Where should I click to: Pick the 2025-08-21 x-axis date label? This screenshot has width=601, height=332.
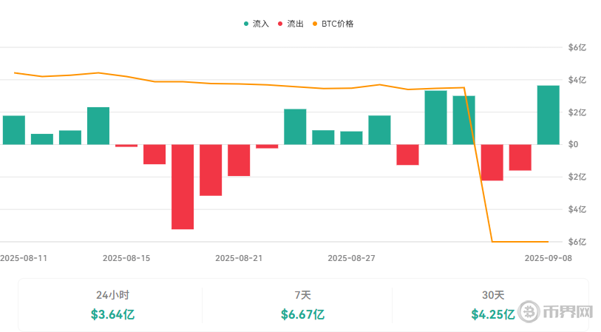click(x=239, y=258)
